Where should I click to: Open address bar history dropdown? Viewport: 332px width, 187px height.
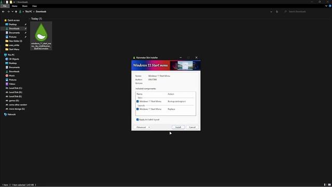point(271,11)
